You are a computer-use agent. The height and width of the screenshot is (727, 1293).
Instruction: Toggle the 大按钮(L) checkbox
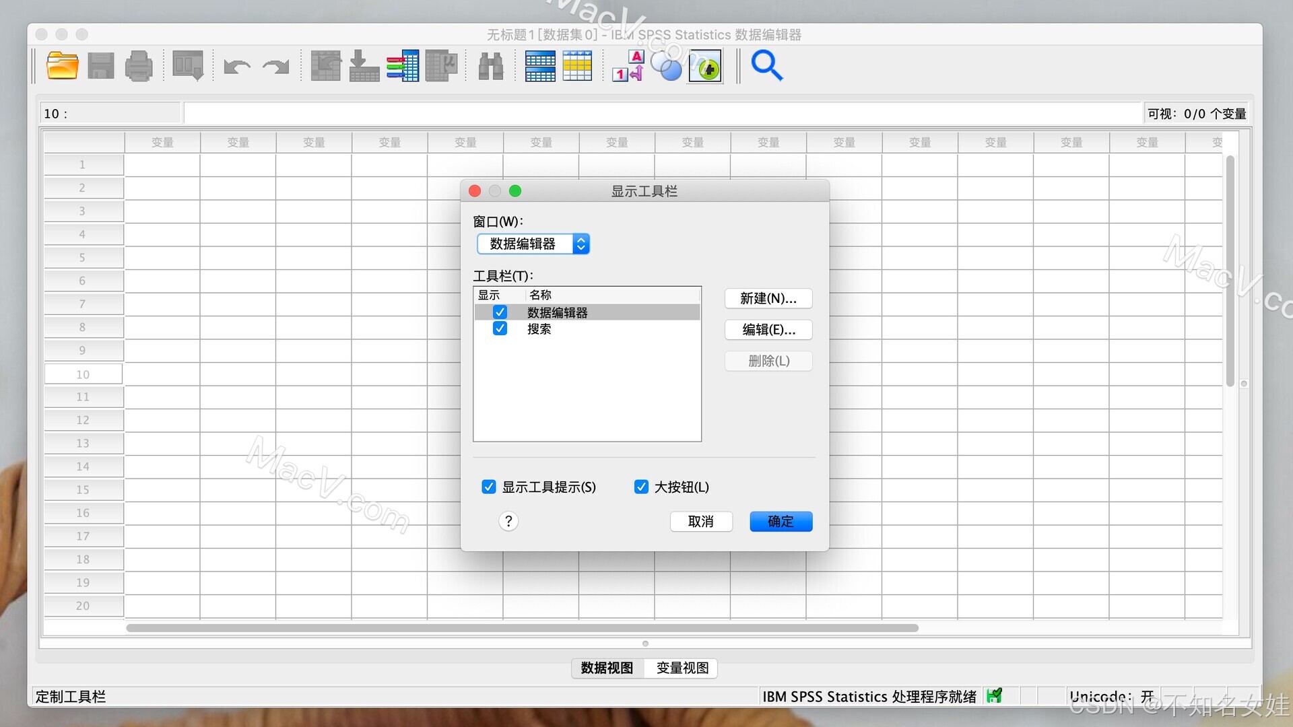(641, 487)
